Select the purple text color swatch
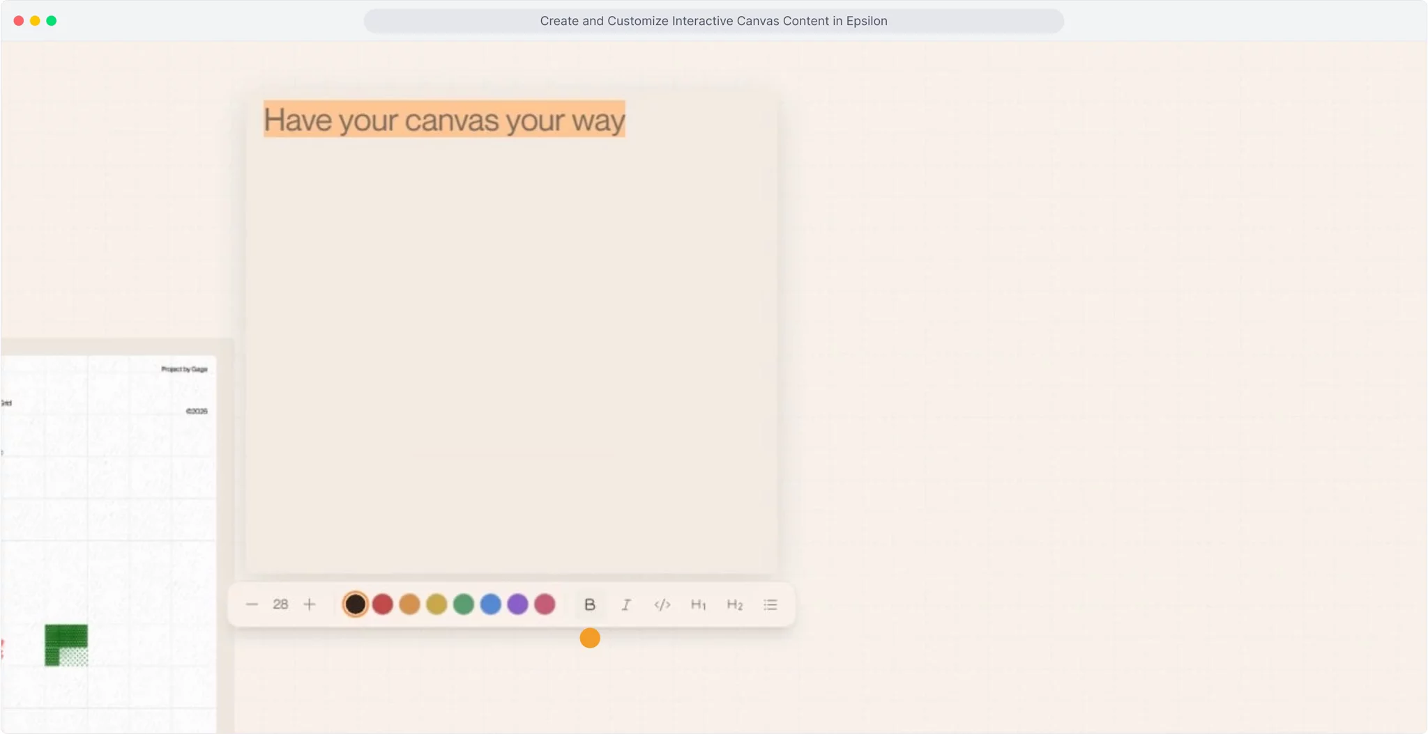1428x734 pixels. (x=518, y=604)
